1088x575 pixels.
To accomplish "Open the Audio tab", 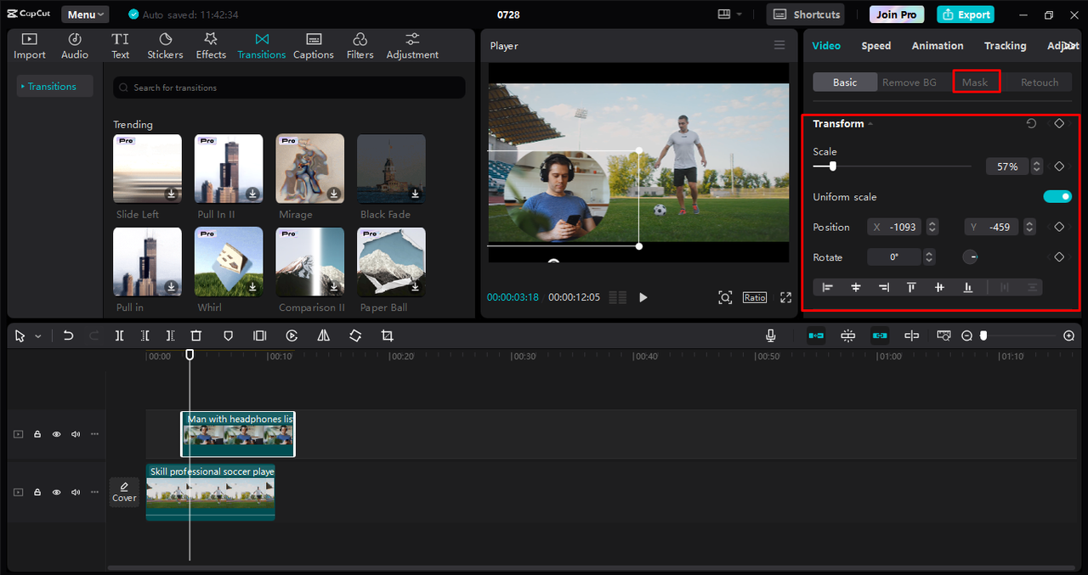I will (x=75, y=46).
